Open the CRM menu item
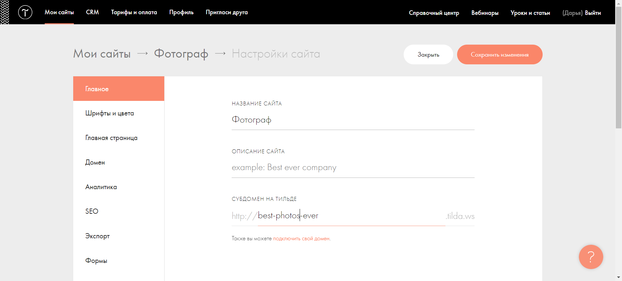The height and width of the screenshot is (281, 622). [92, 12]
